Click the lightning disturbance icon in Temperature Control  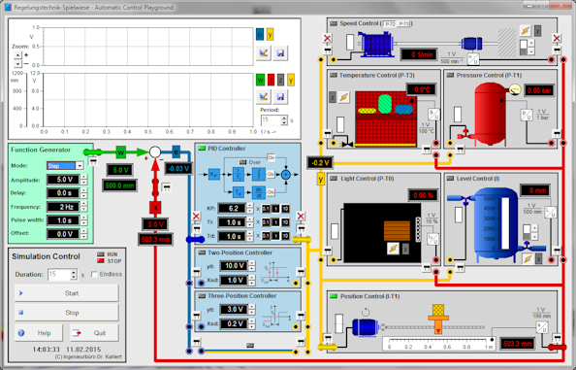344,97
